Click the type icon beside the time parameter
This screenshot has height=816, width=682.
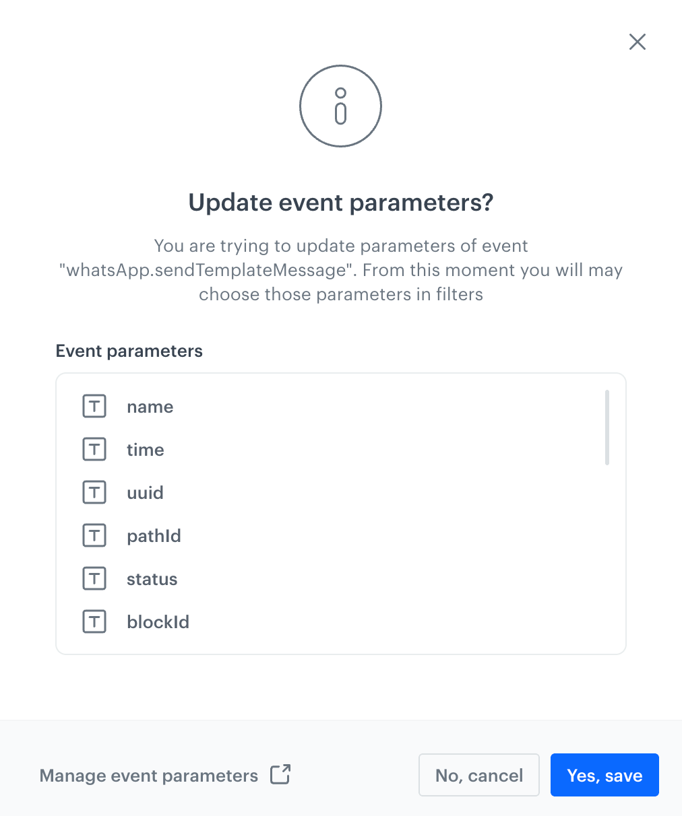pyautogui.click(x=94, y=449)
